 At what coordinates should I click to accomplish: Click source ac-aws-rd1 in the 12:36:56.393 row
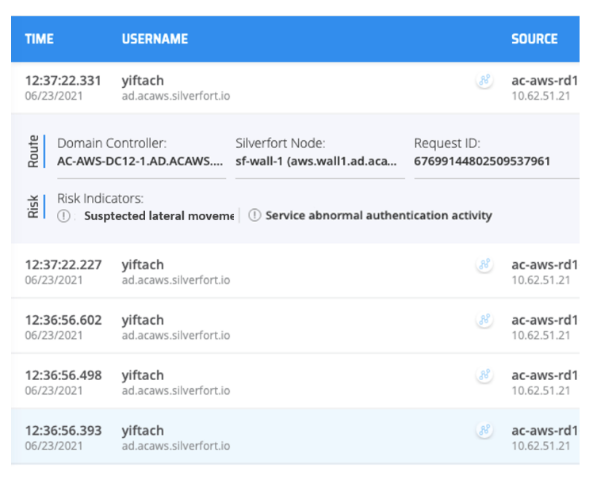(x=544, y=431)
